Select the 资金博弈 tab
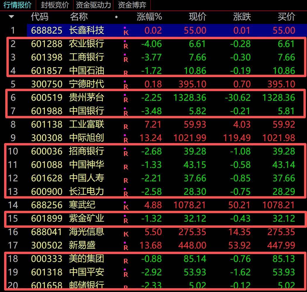 pyautogui.click(x=132, y=5)
